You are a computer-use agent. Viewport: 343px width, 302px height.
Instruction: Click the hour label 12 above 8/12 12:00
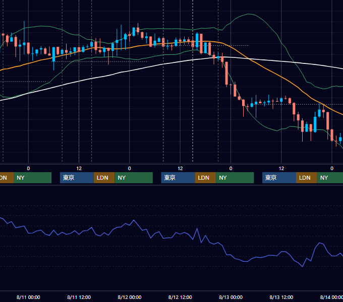pyautogui.click(x=180, y=169)
